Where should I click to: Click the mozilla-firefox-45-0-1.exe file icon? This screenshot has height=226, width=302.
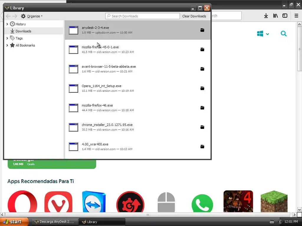pos(73,49)
